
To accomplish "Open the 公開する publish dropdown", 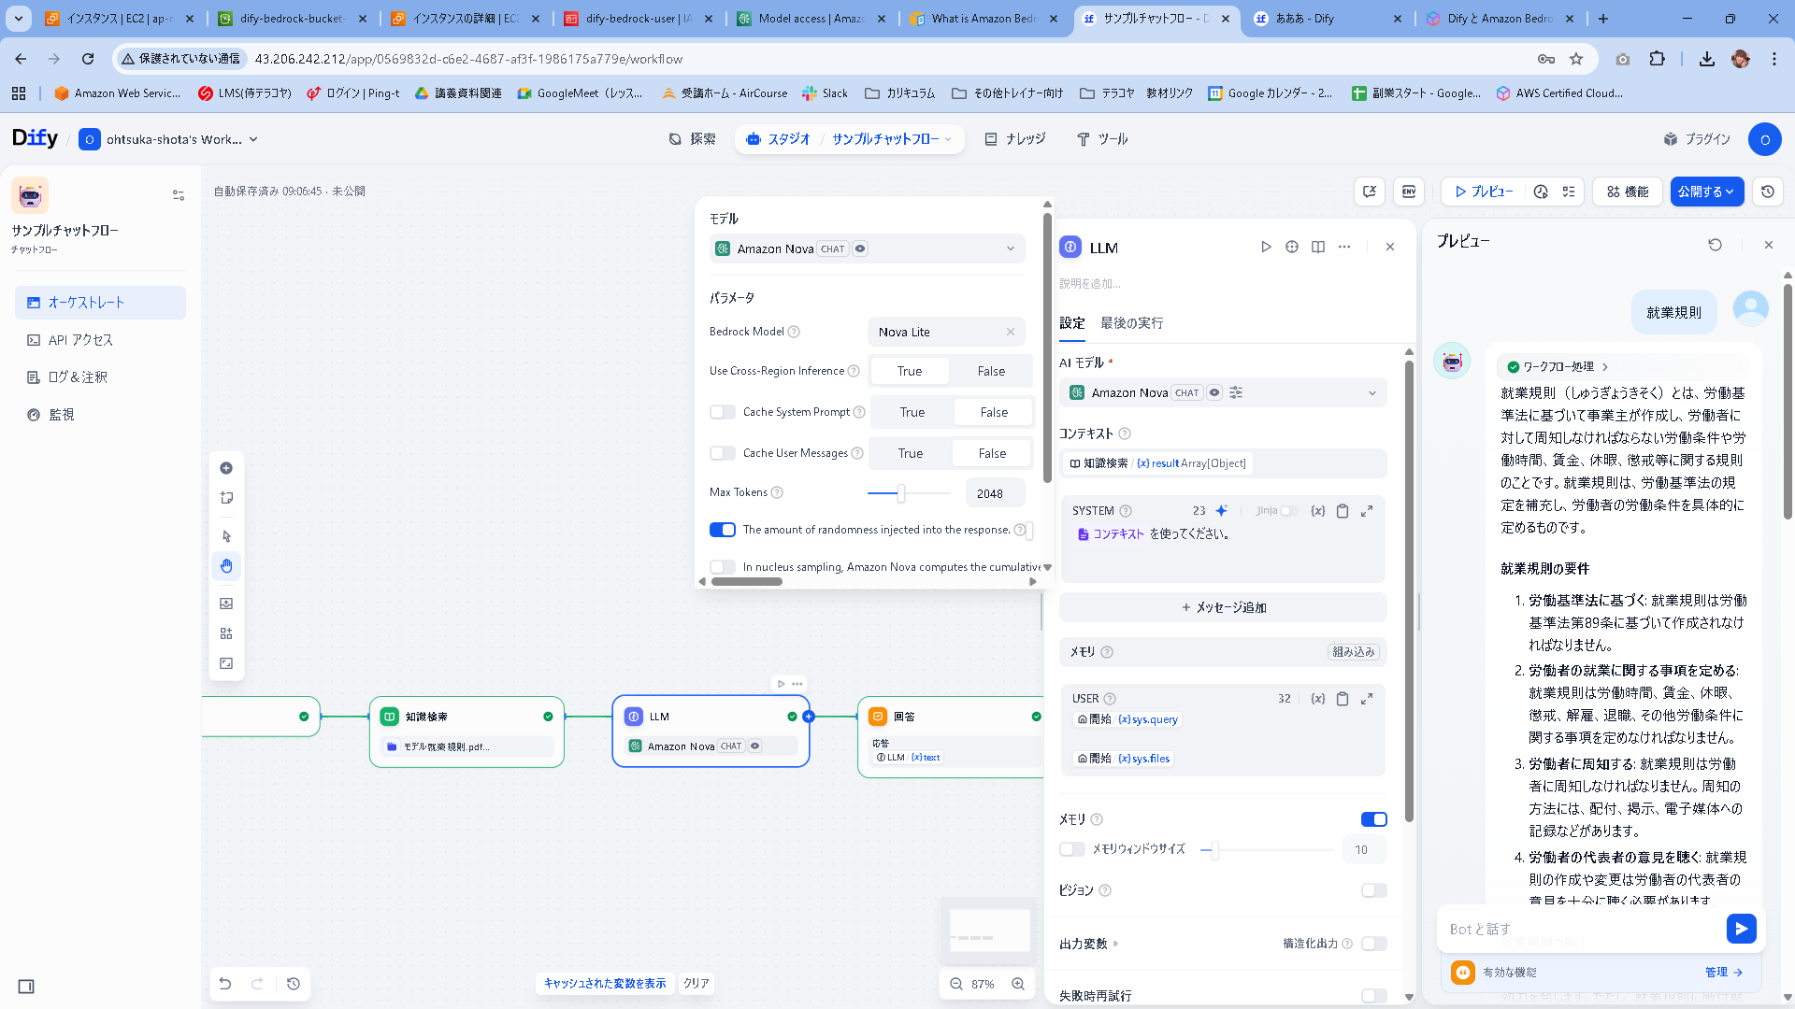I will (x=1707, y=192).
